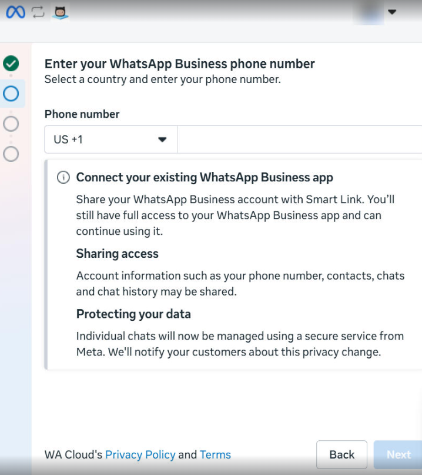The image size is (422, 475).
Task: Select the fourth step circle indicator
Action: click(x=11, y=154)
